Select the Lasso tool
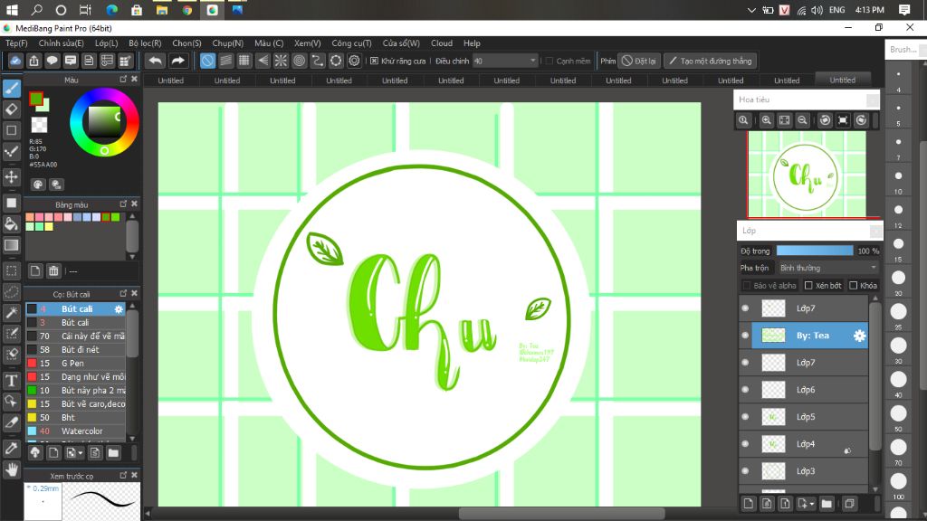Viewport: 927px width, 521px height. (11, 292)
